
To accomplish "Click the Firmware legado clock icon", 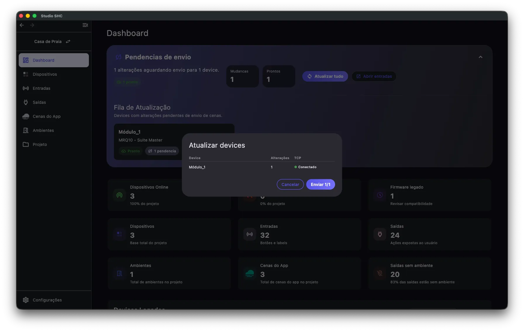I will pos(380,195).
